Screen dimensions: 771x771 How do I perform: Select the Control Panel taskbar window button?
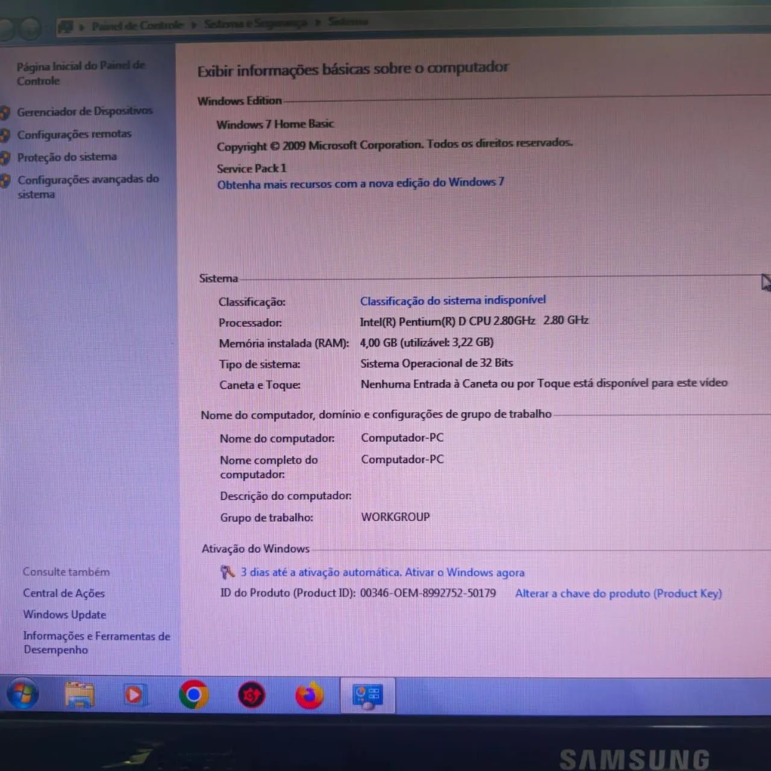pos(367,695)
